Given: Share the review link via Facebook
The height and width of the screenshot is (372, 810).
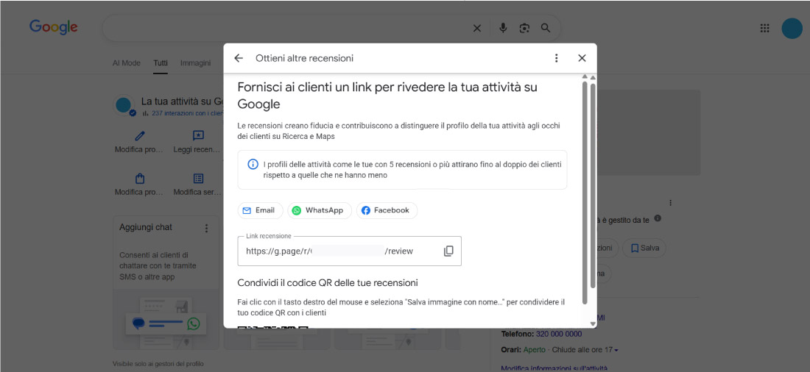Looking at the screenshot, I should click(x=387, y=210).
